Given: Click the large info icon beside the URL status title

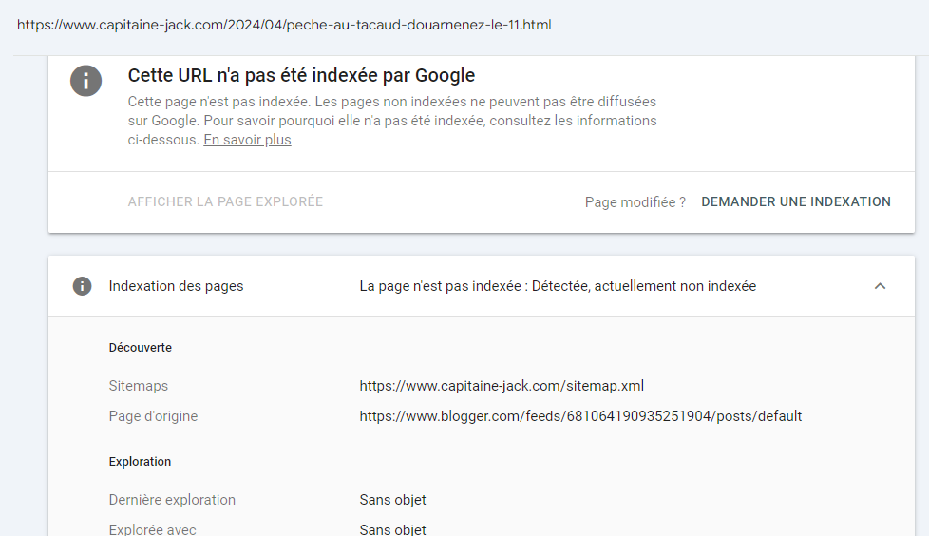Looking at the screenshot, I should pos(86,80).
